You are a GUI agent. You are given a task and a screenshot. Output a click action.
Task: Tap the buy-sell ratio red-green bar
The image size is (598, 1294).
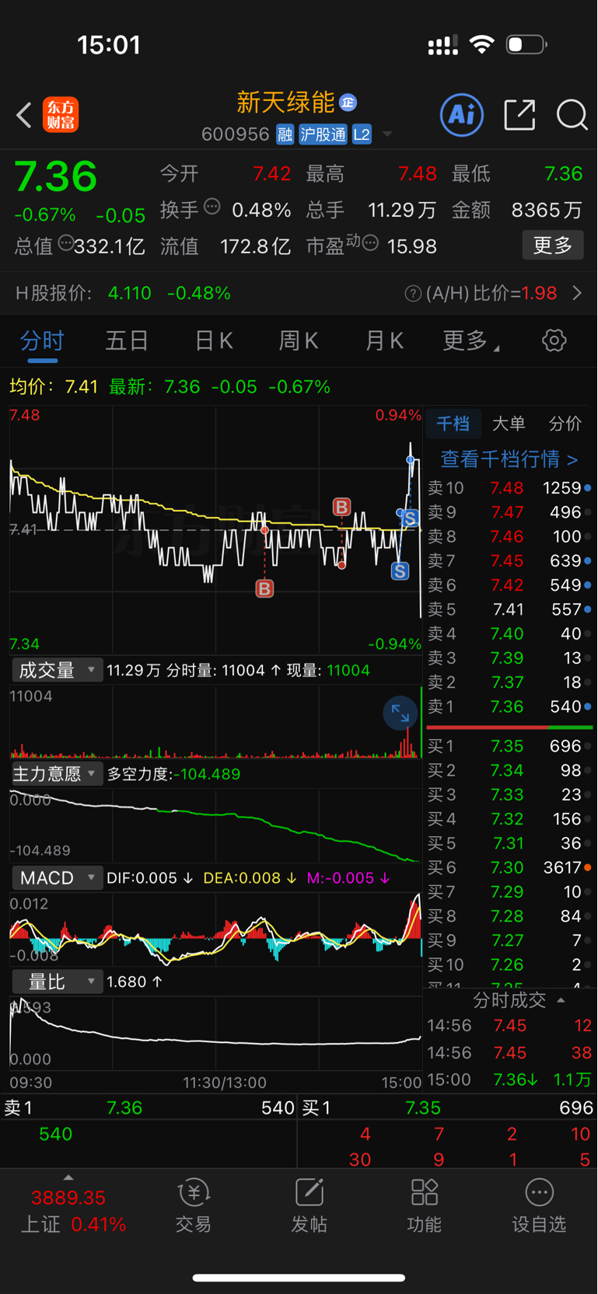click(509, 727)
